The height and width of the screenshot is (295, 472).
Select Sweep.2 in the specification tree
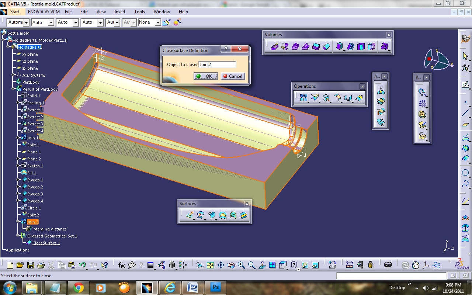(x=35, y=187)
